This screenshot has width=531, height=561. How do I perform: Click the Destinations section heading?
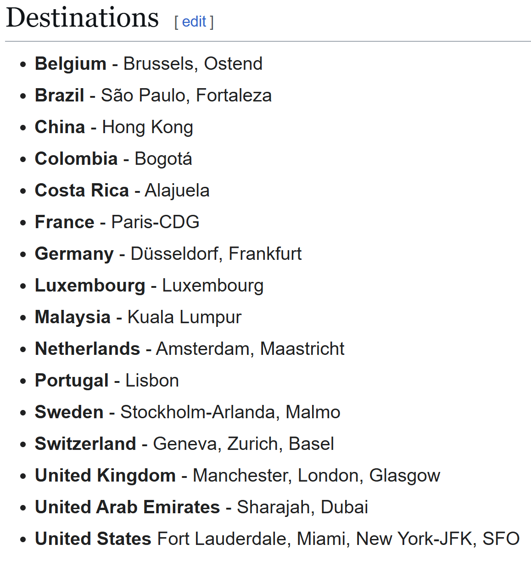pos(83,18)
